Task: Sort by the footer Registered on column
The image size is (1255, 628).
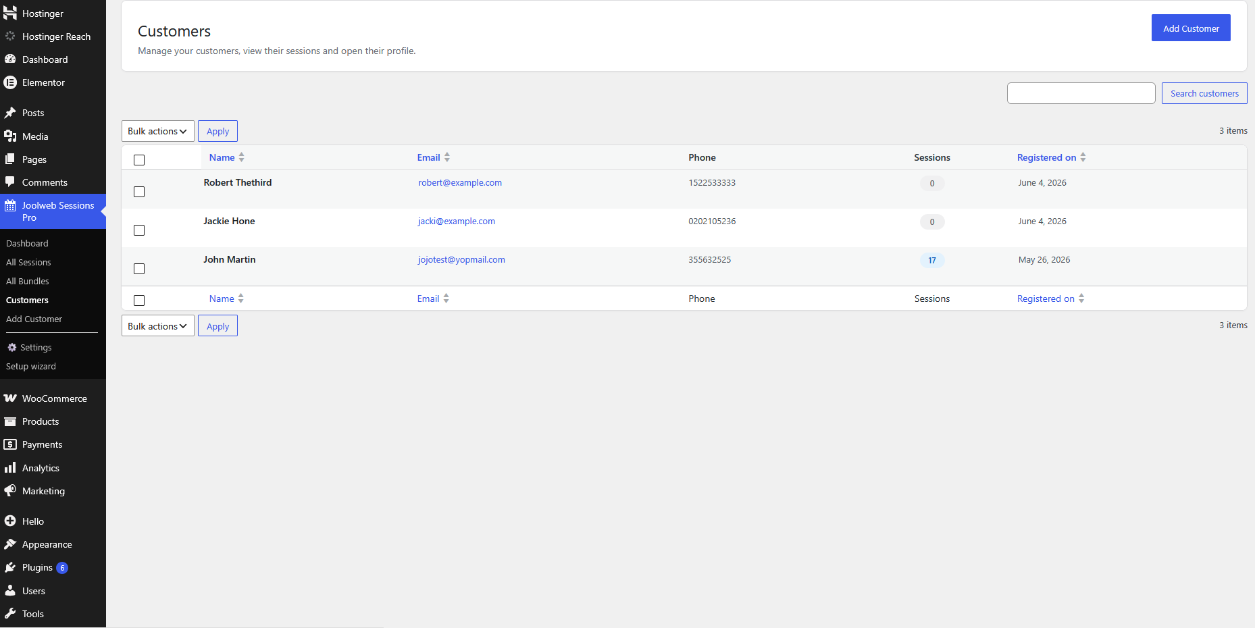Action: [1051, 298]
